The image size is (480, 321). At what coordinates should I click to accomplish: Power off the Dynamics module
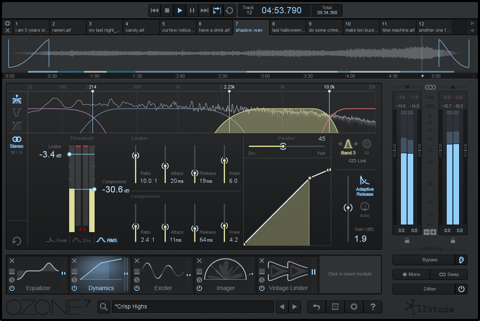(x=74, y=288)
